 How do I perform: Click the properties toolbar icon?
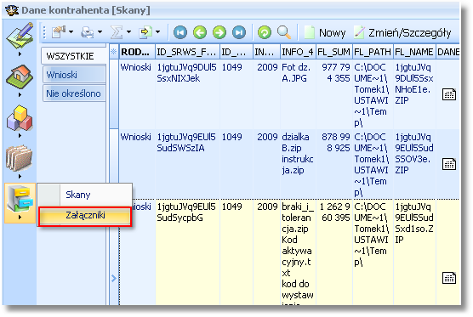tap(59, 32)
